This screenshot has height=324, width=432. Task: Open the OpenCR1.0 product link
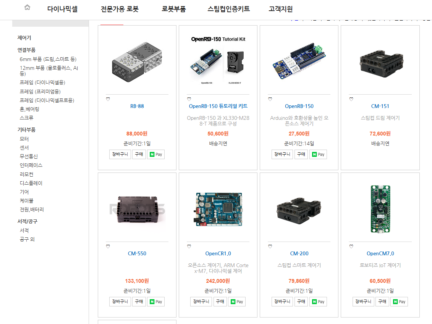(218, 253)
